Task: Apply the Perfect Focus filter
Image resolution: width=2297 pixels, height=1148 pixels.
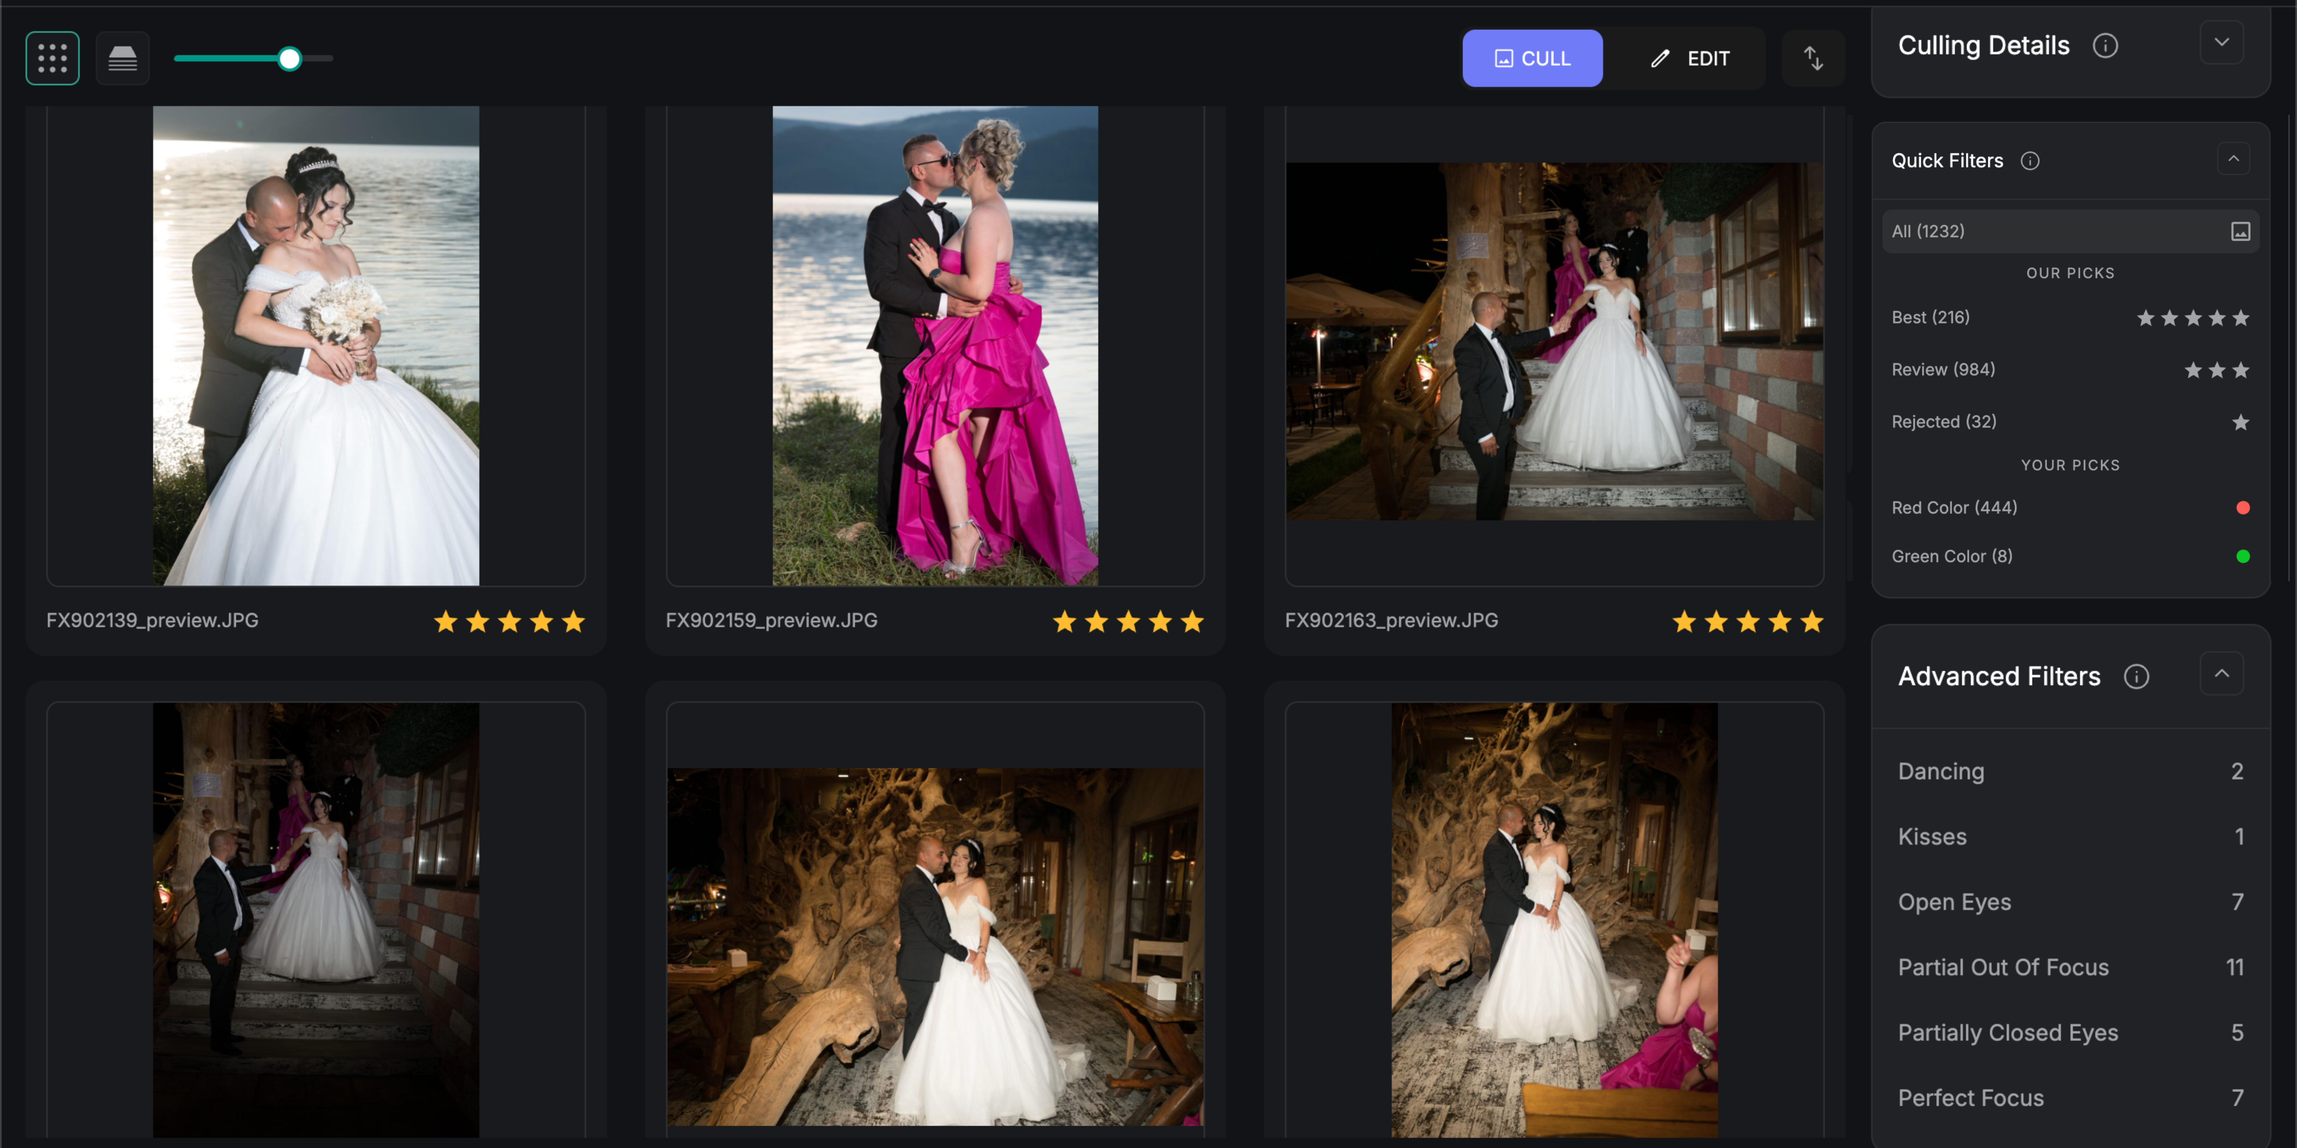Action: 2070,1098
